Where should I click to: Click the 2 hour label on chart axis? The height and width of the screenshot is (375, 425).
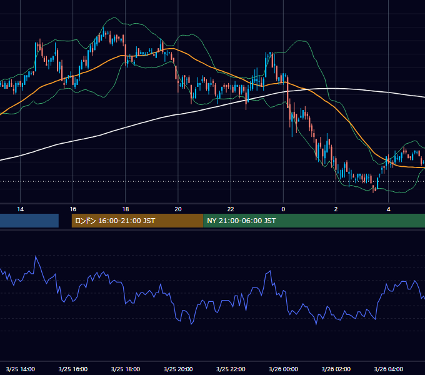pyautogui.click(x=336, y=209)
